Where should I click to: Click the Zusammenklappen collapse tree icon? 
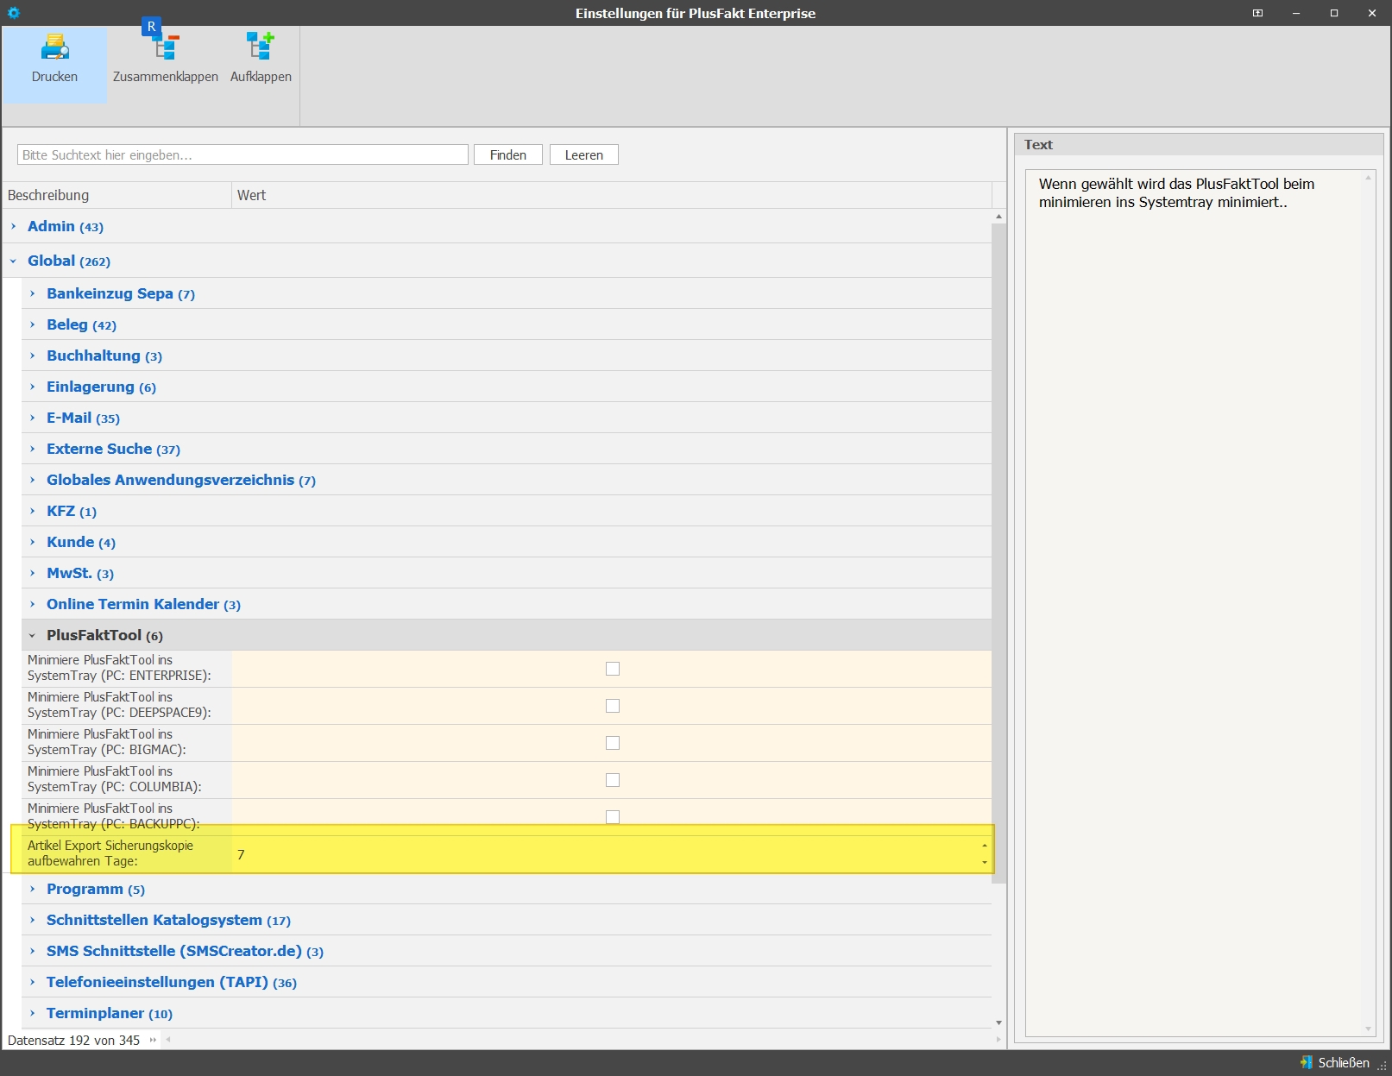tap(165, 47)
